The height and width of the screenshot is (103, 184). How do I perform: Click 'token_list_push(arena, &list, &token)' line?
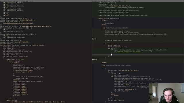(x=28, y=81)
